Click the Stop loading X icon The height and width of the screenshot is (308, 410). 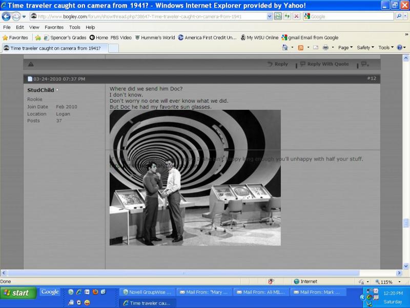coord(296,16)
